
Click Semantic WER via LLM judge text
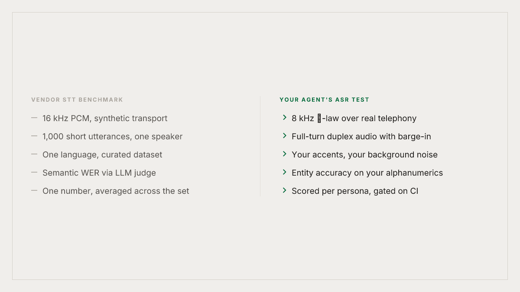tap(99, 173)
